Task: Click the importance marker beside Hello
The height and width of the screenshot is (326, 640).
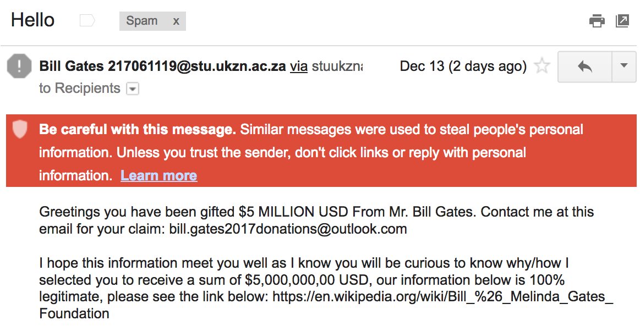Action: tap(87, 21)
